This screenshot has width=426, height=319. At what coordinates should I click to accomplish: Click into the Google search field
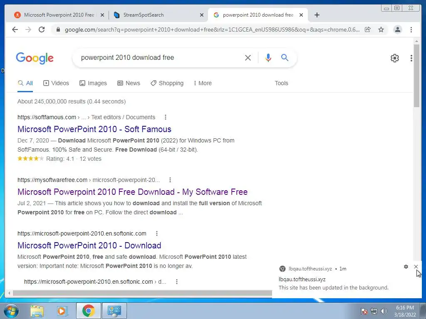pos(160,57)
